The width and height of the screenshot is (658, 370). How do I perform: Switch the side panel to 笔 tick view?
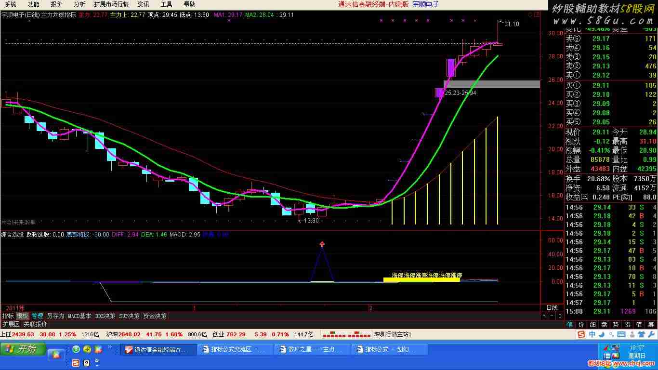pyautogui.click(x=569, y=324)
